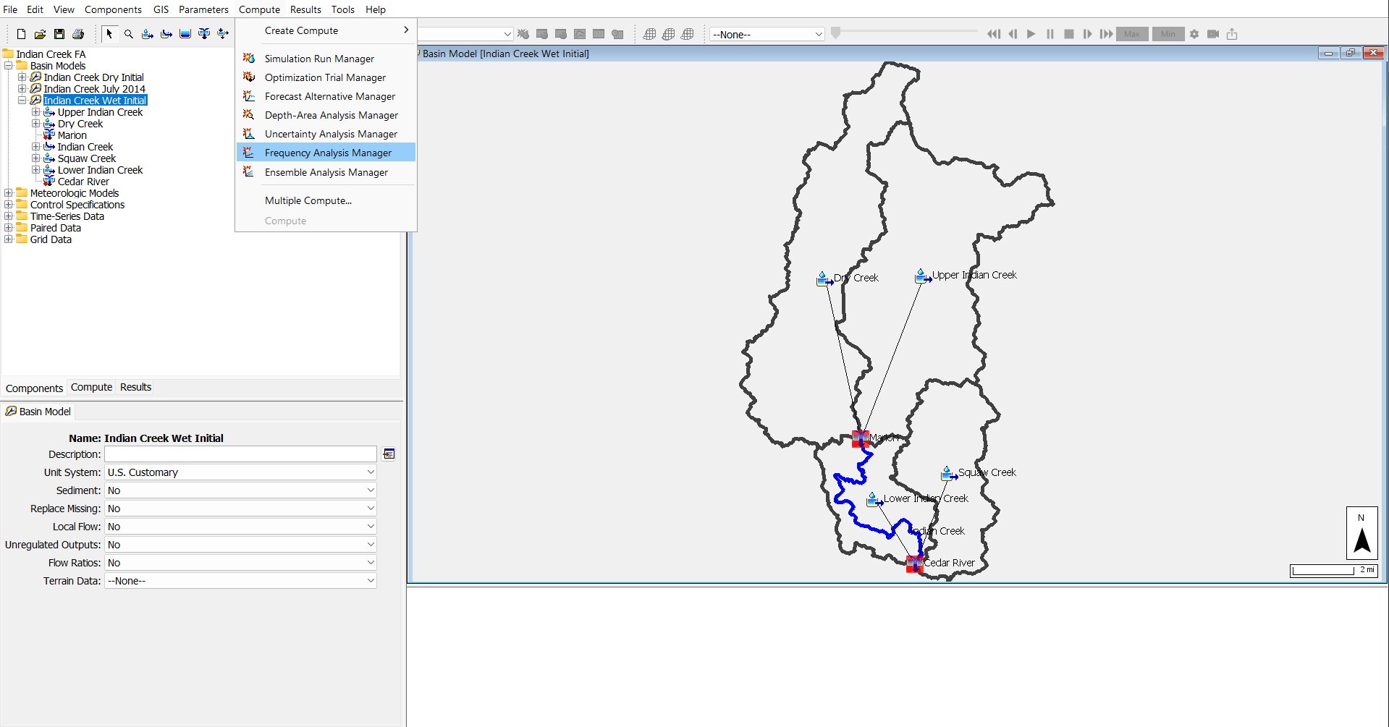Open the Results menu in menu bar

305,9
